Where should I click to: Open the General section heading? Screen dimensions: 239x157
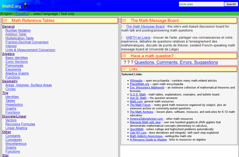pyautogui.click(x=8, y=26)
